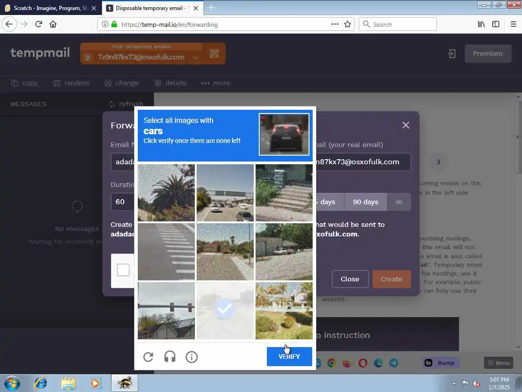
Task: Select the crosswalk stripes captcha tile
Action: click(x=166, y=252)
